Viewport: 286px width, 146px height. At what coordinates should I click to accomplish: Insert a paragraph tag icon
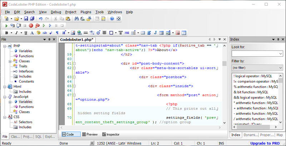pyautogui.click(x=57, y=33)
